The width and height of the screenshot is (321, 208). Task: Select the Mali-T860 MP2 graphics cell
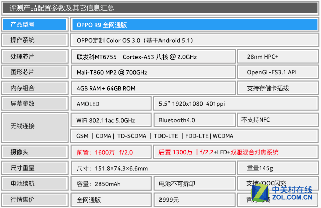[153, 72]
